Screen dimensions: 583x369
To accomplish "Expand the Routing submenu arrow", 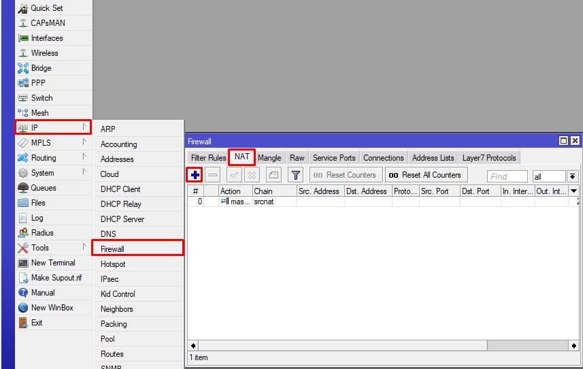I will (84, 158).
